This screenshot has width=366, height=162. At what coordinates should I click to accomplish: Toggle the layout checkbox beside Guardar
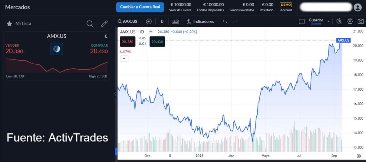(301, 21)
